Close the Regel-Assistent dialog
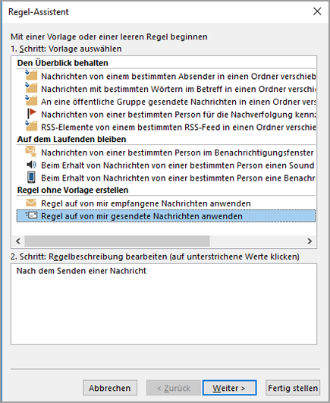Viewport: 330px width, 403px height. click(317, 11)
